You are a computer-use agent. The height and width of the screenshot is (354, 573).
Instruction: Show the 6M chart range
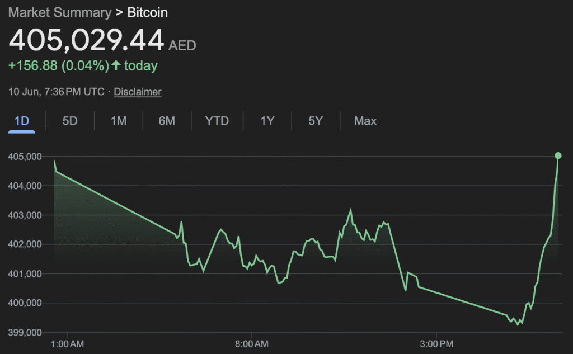pos(167,121)
